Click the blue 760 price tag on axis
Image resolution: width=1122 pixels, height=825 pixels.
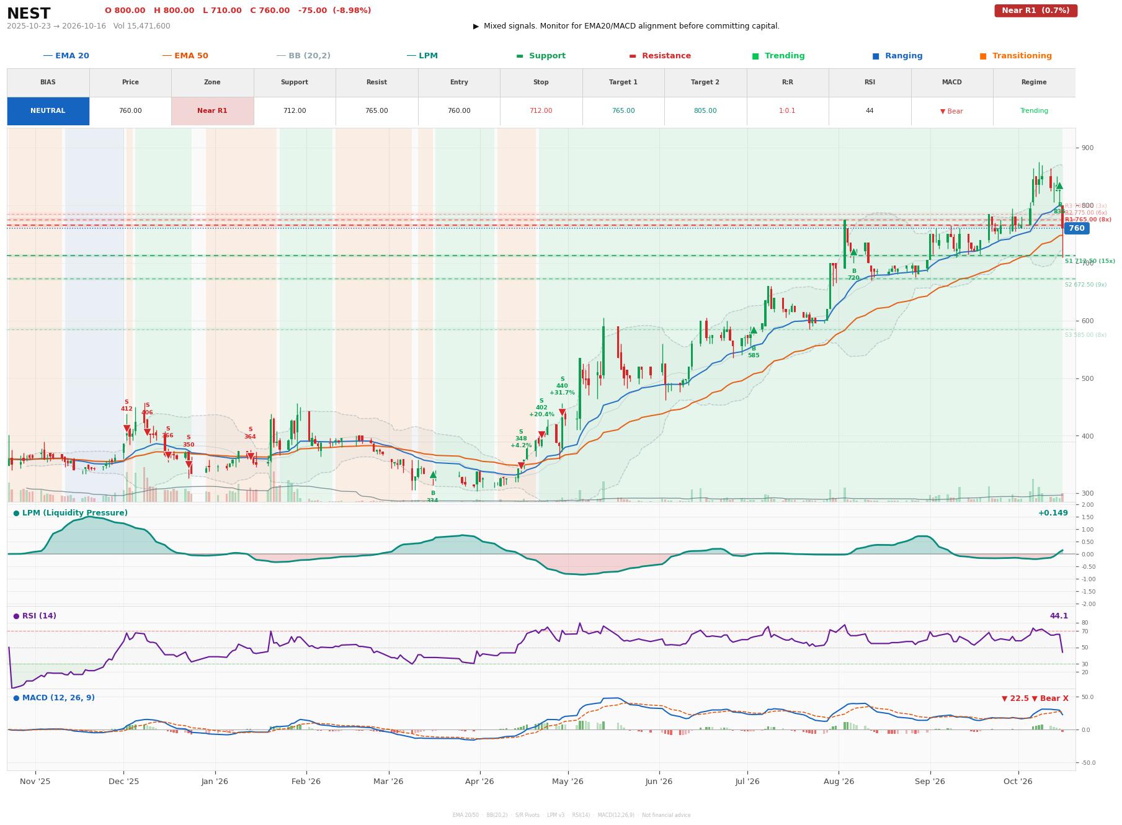(1076, 228)
